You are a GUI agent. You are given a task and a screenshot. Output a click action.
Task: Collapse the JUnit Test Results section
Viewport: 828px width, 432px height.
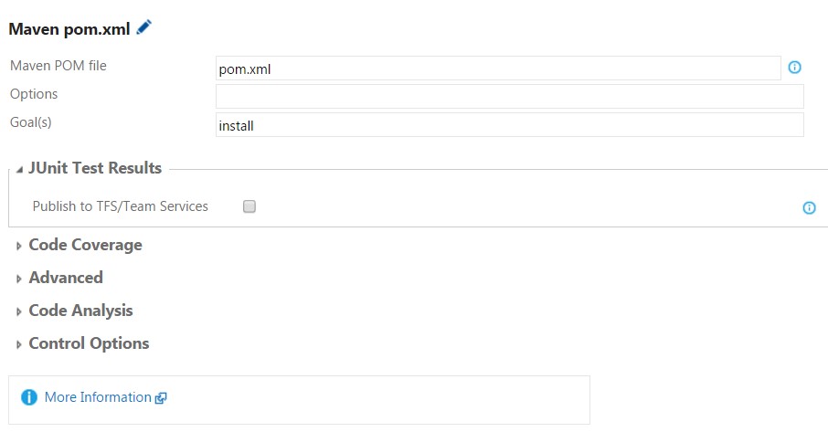pos(19,170)
